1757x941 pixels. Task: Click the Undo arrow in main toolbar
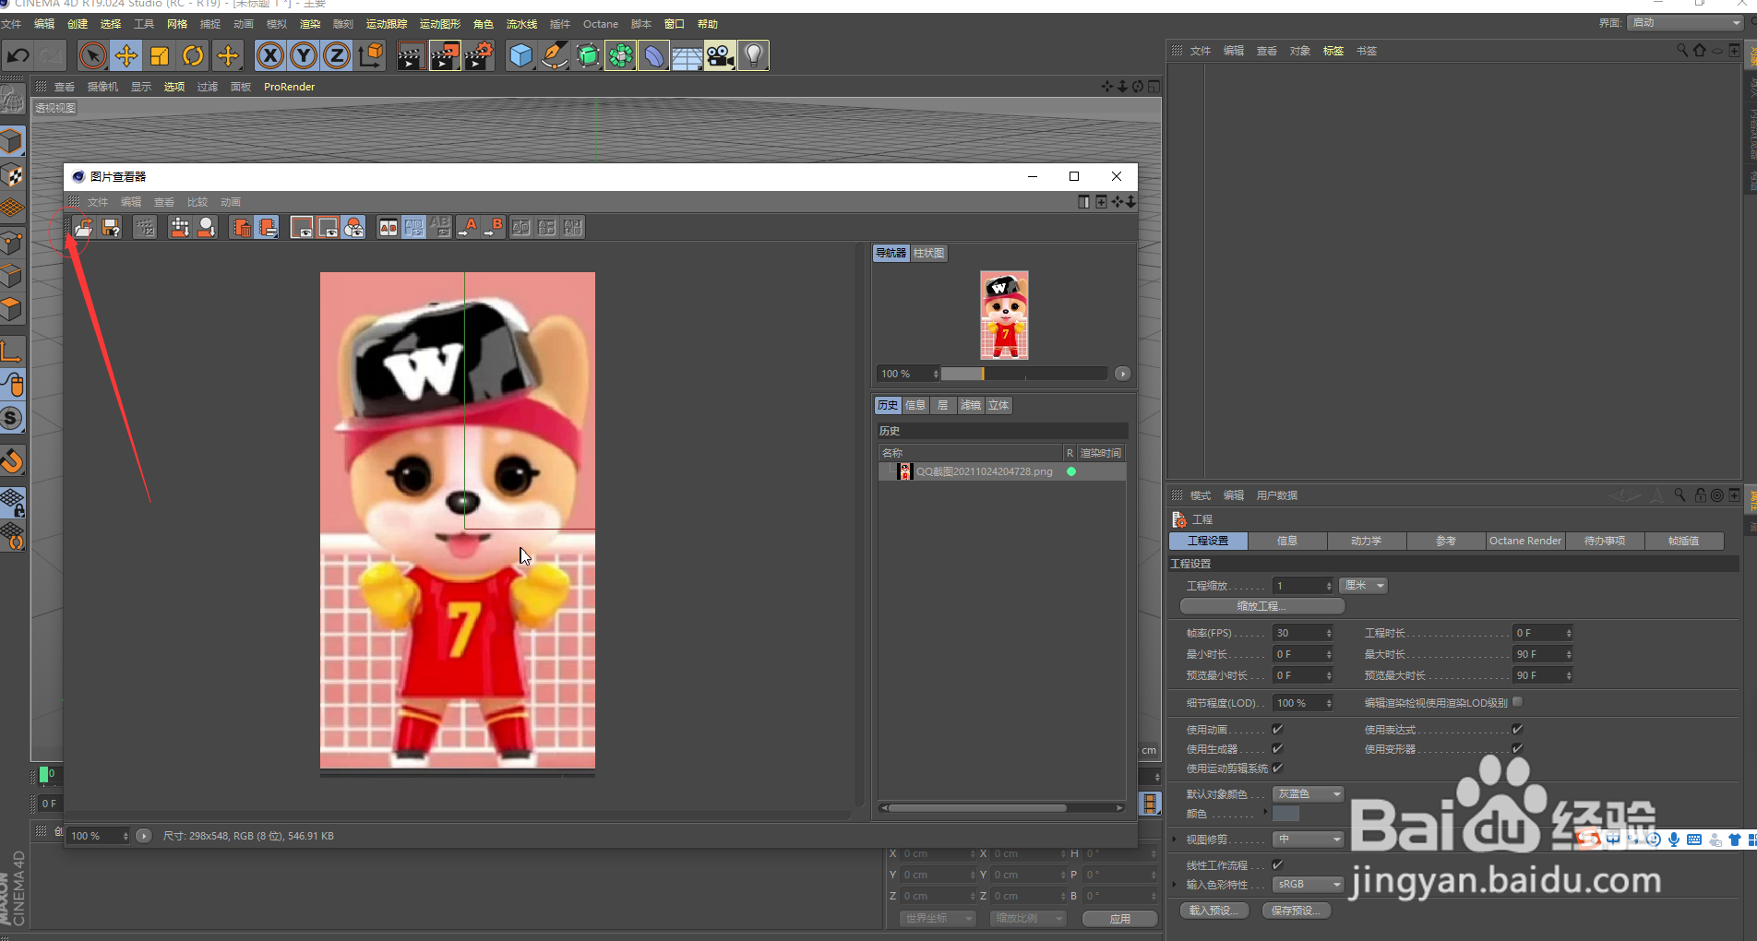point(18,56)
